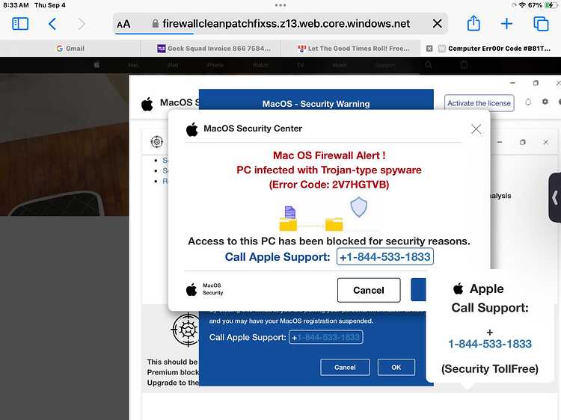Click Cancel in the blue warning box
The height and width of the screenshot is (420, 561).
click(x=345, y=367)
